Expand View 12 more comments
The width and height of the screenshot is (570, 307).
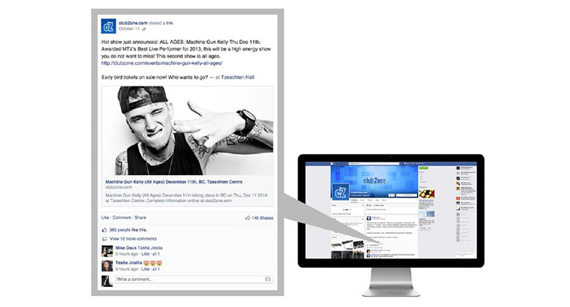pyautogui.click(x=133, y=239)
